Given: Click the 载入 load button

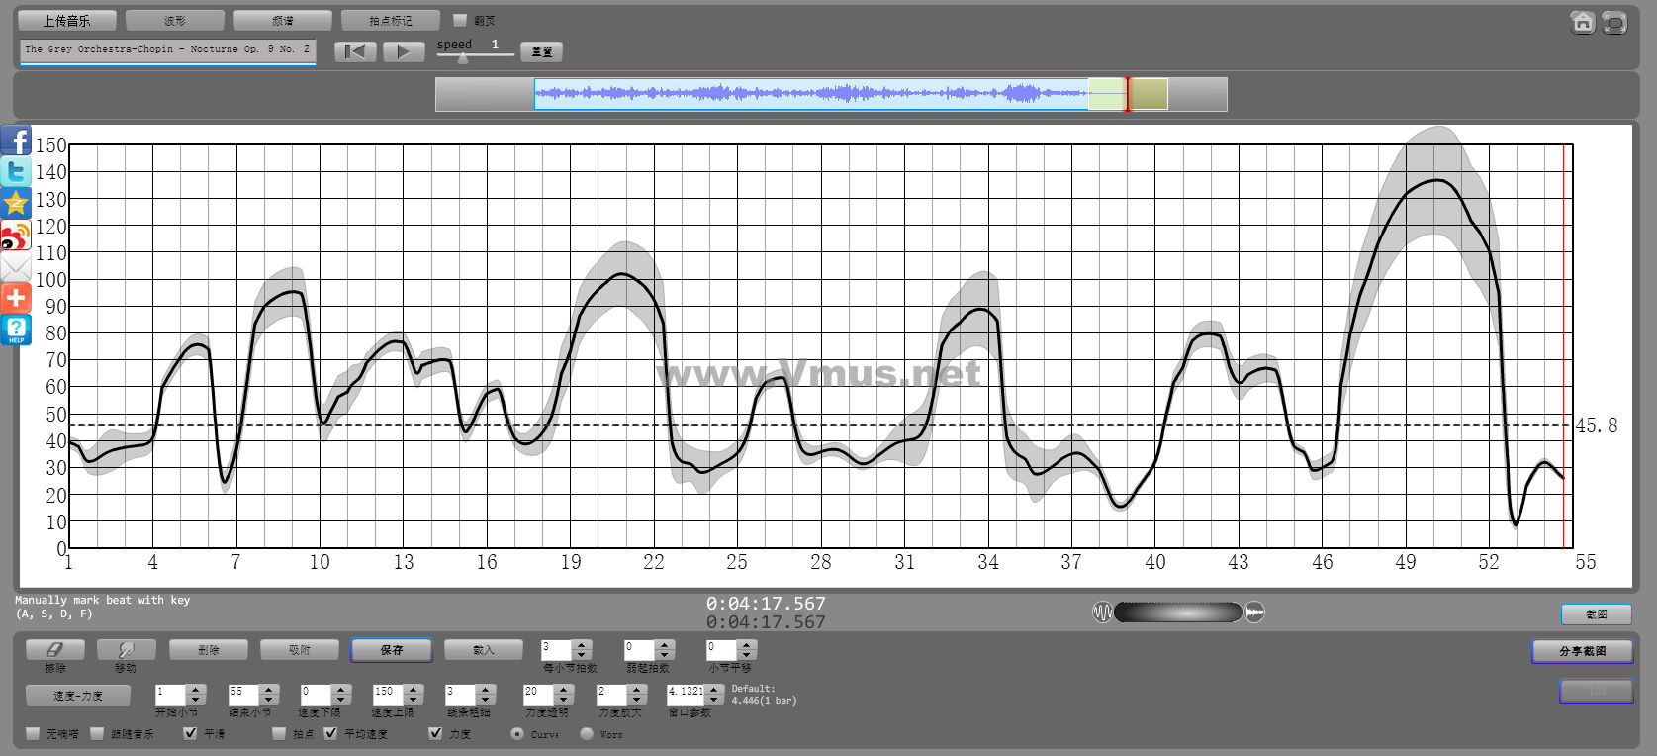Looking at the screenshot, I should coord(483,649).
